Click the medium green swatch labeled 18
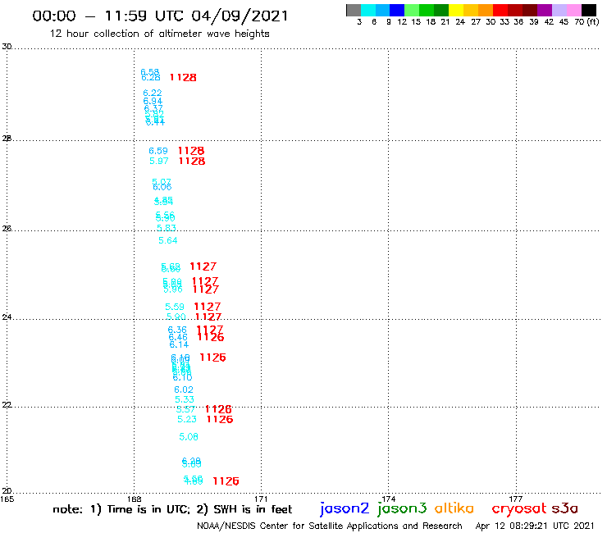 [427, 10]
